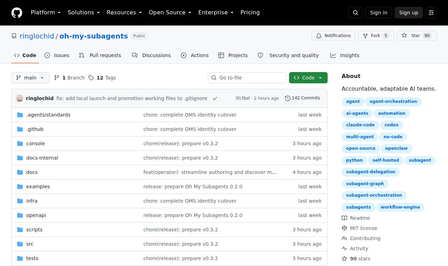Viewport: 448px width, 266px height.
Task: Open the main branch selector
Action: pyautogui.click(x=30, y=78)
